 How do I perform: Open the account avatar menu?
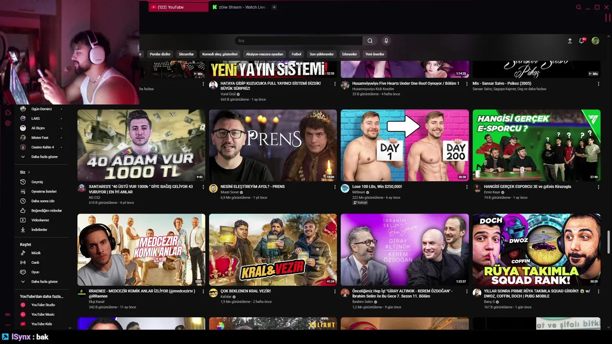(595, 41)
